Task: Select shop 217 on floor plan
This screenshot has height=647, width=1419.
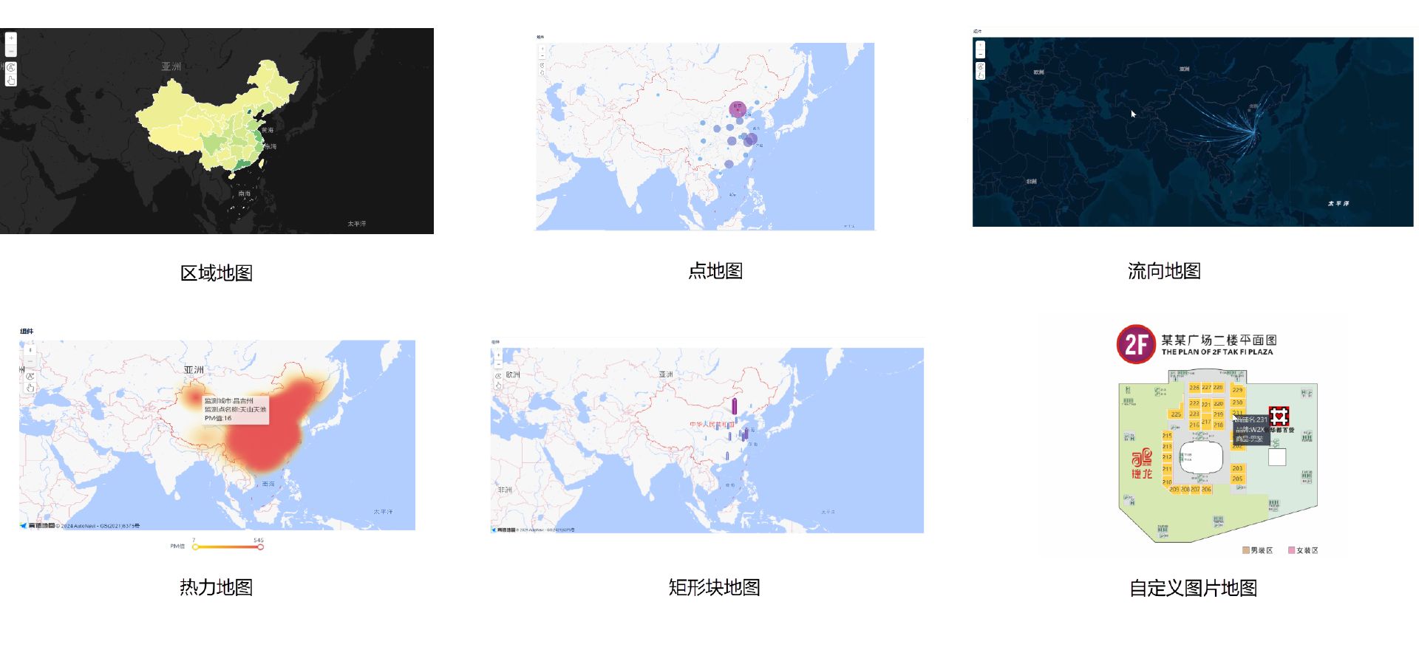Action: coord(1206,422)
